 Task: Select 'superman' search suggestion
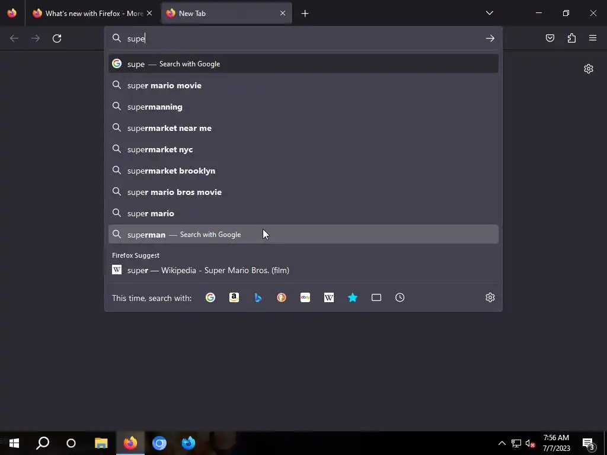303,234
